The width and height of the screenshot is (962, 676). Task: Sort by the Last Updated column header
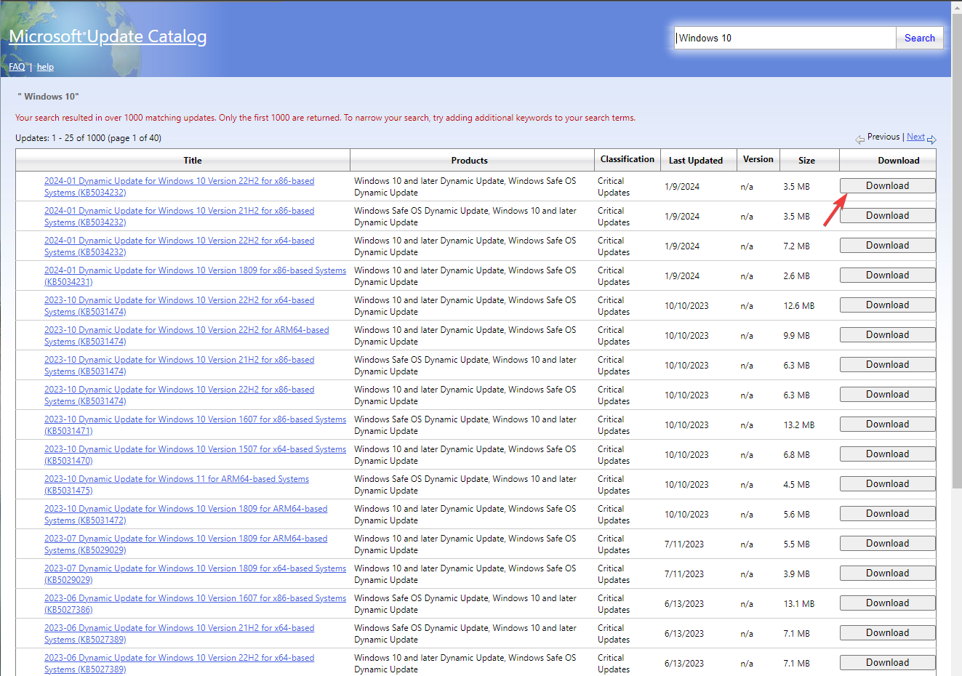695,161
